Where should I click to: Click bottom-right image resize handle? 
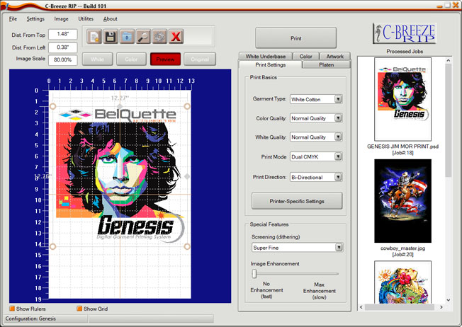point(187,246)
